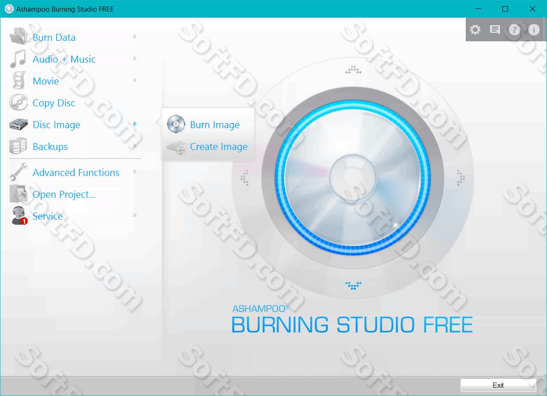Open the Service menu
The height and width of the screenshot is (396, 547).
47,216
